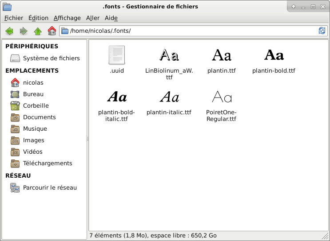The height and width of the screenshot is (241, 330).
Task: Open Parcourir le réseau label
Action: (x=50, y=188)
